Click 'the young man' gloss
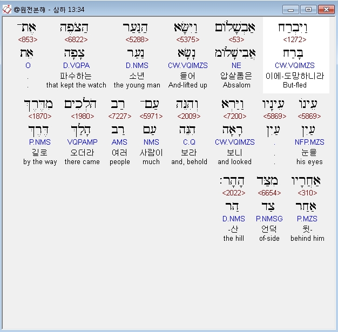 coord(137,85)
